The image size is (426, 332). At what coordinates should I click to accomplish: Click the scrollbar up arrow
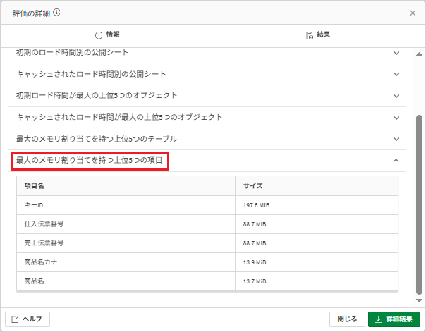pos(419,54)
